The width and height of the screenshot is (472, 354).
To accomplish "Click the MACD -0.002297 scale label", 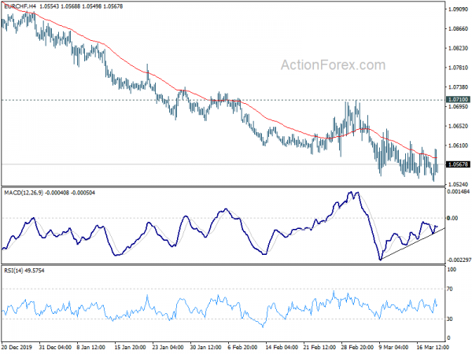I will coord(459,260).
